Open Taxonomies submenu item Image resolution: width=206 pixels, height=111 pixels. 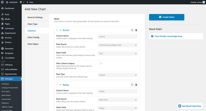click(x=6, y=99)
